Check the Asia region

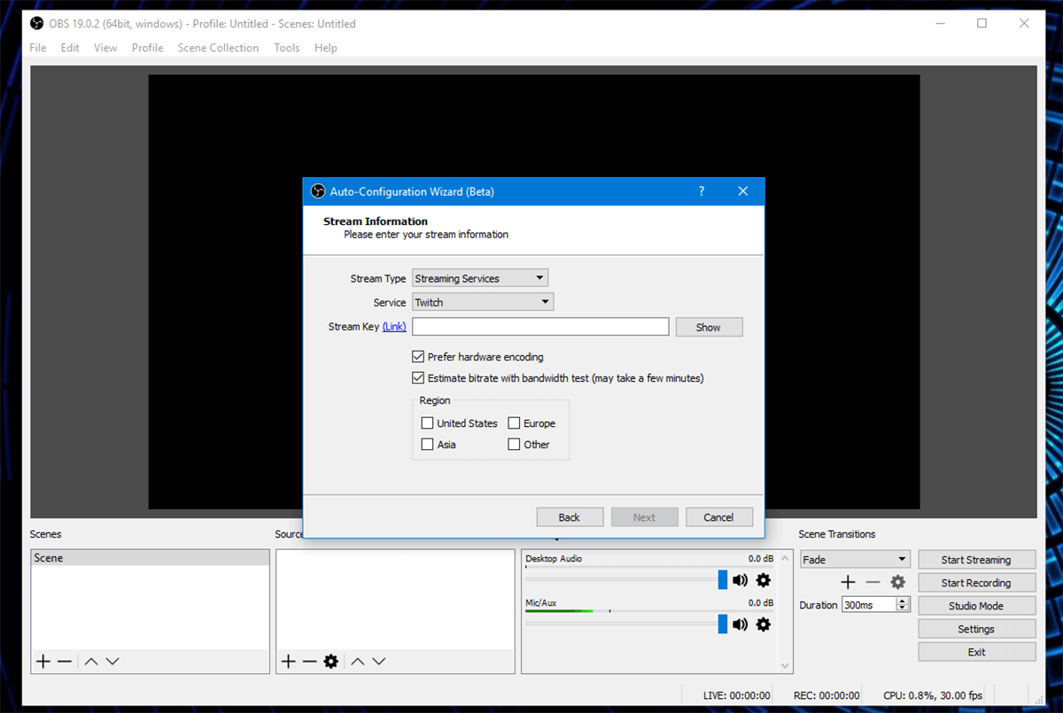point(427,445)
